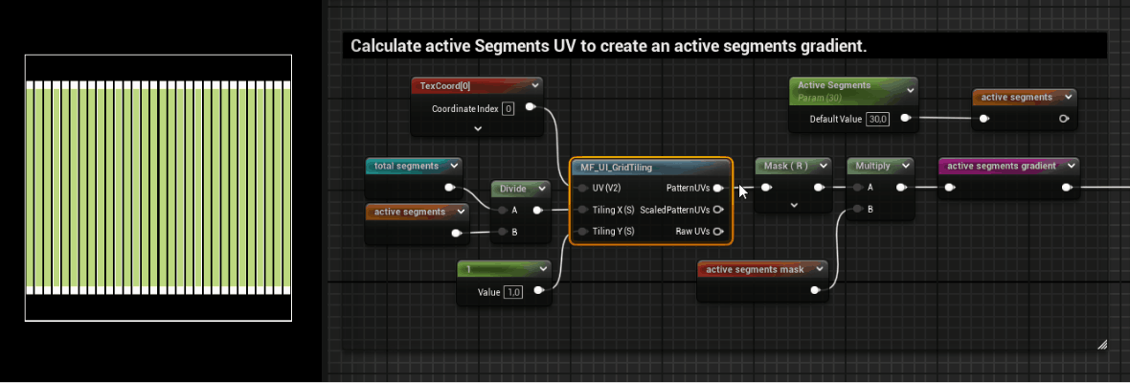Click the Raw UVs output pin
Image resolution: width=1130 pixels, height=383 pixels.
click(x=718, y=231)
